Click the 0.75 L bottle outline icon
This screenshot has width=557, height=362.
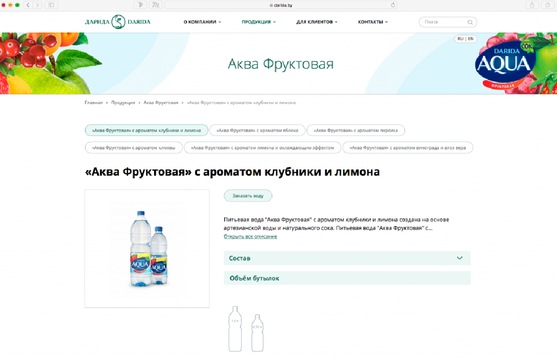[257, 332]
